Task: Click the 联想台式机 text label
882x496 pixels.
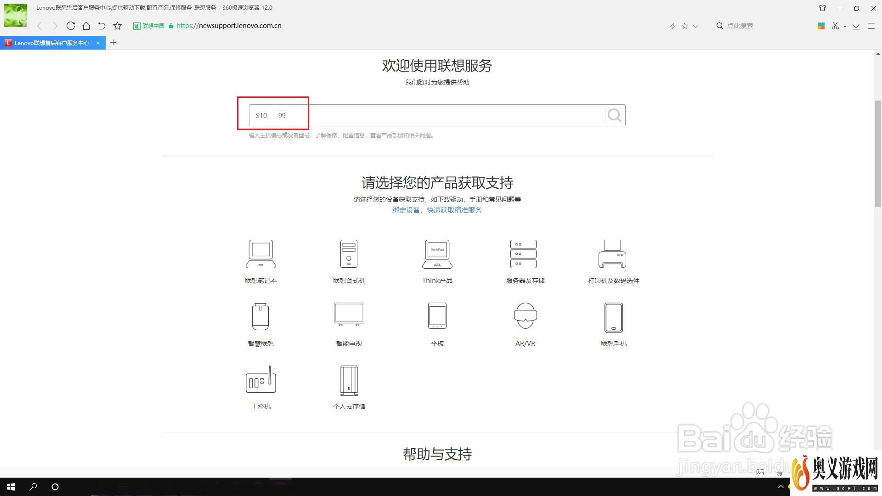Action: [x=349, y=281]
